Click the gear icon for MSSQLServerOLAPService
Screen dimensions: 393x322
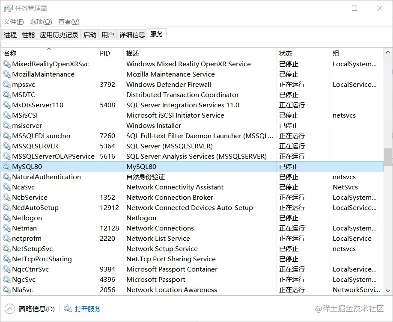(x=7, y=156)
